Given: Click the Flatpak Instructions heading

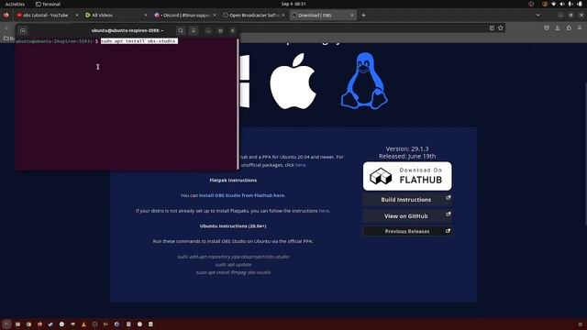Looking at the screenshot, I should click(233, 180).
